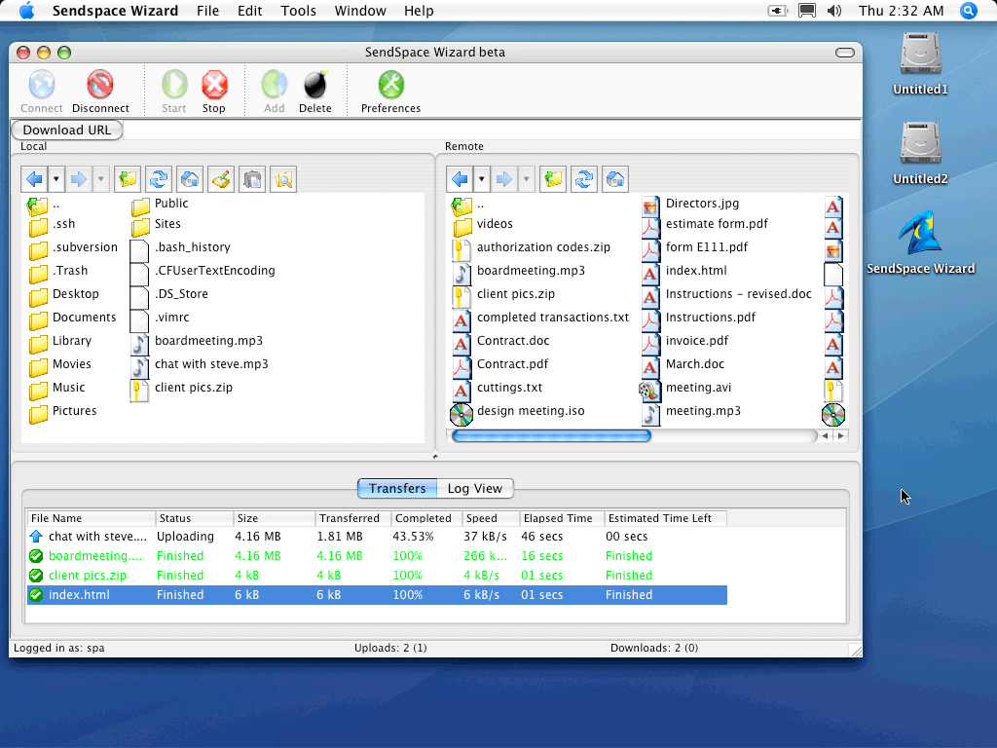
Task: Select Instructions - revised.doc in Remote pane
Action: [x=726, y=294]
